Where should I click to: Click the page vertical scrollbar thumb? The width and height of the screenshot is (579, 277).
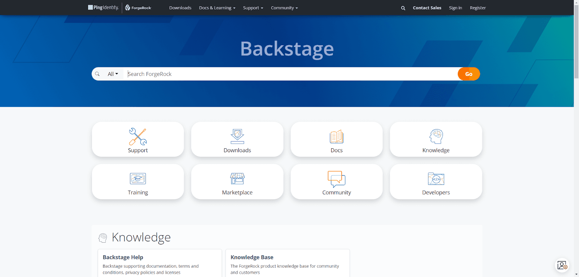pos(576,42)
